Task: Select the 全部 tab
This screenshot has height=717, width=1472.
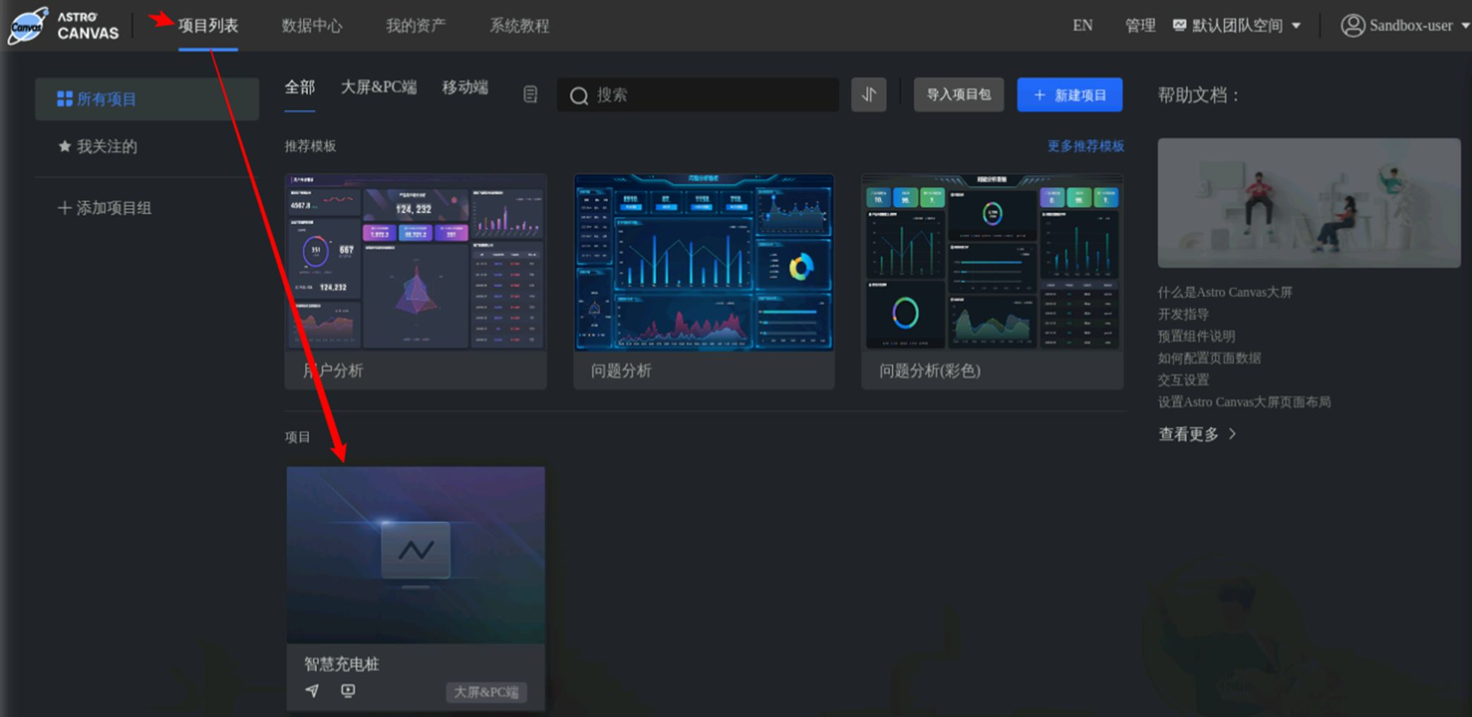Action: pos(300,88)
